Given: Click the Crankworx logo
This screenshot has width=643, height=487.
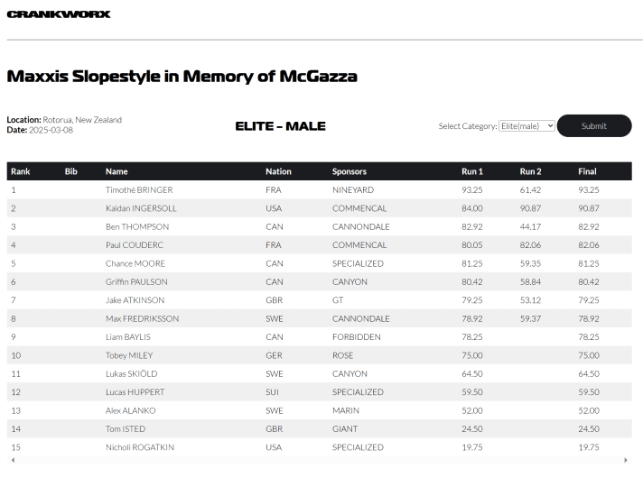Looking at the screenshot, I should (59, 14).
